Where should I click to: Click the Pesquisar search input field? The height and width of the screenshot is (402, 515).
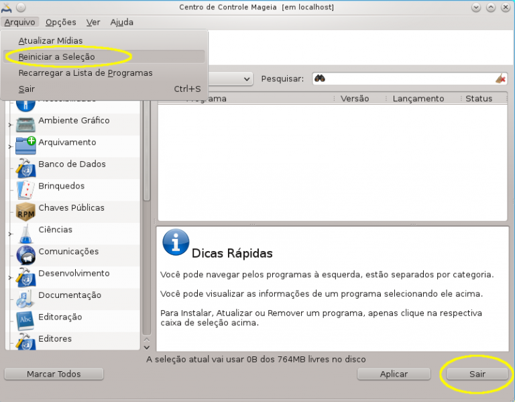[x=410, y=79]
